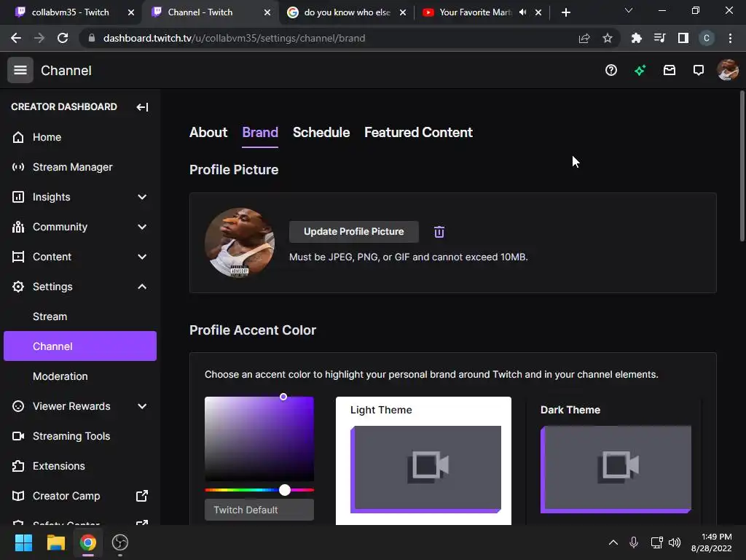Click the Dark Theme preview card
Viewport: 746px width, 560px height.
coord(613,461)
